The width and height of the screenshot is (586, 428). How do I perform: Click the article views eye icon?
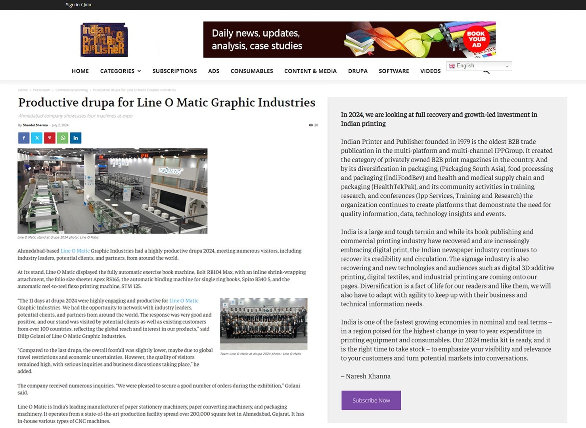point(311,125)
